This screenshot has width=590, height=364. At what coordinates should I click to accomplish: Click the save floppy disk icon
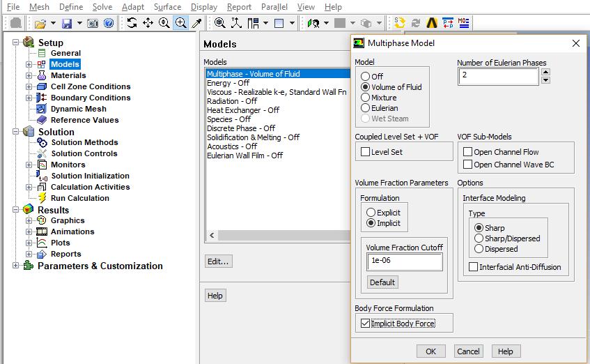click(x=67, y=24)
